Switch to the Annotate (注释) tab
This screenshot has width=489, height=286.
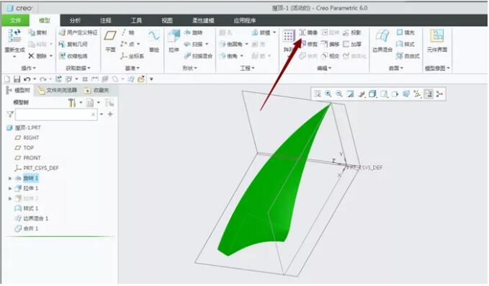tap(106, 20)
